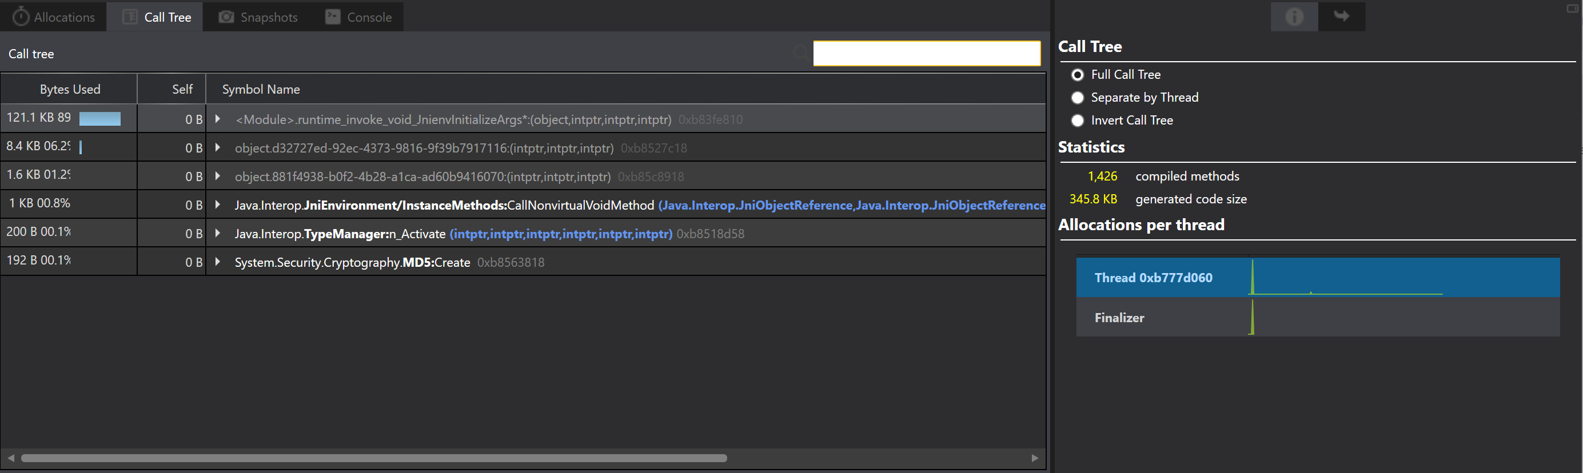Open the info panel icon
1583x473 pixels.
[1294, 17]
